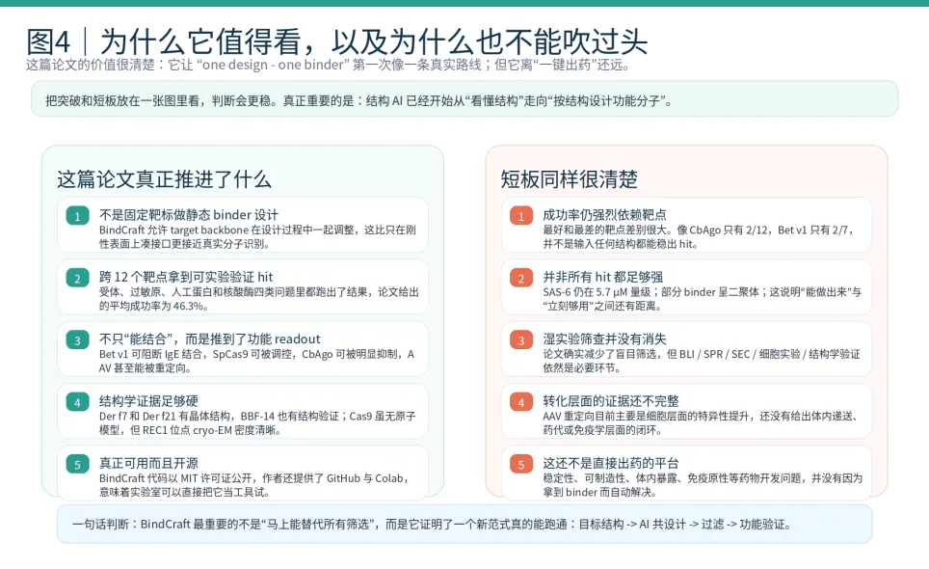Click card title '并非所有 hit 都足够强'
Viewport: 929px width, 569px height.
[602, 277]
